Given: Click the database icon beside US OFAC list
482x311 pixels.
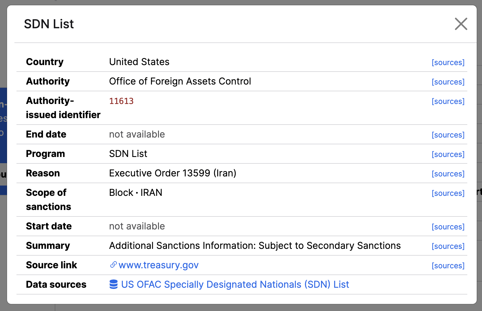Looking at the screenshot, I should point(114,284).
